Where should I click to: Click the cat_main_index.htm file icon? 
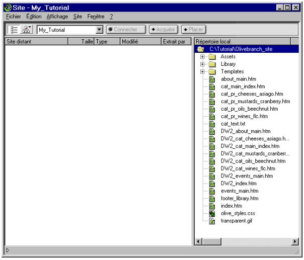[x=212, y=86]
